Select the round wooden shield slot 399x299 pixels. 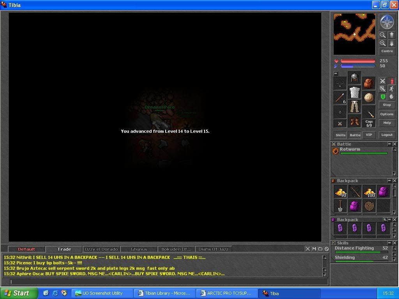(369, 98)
